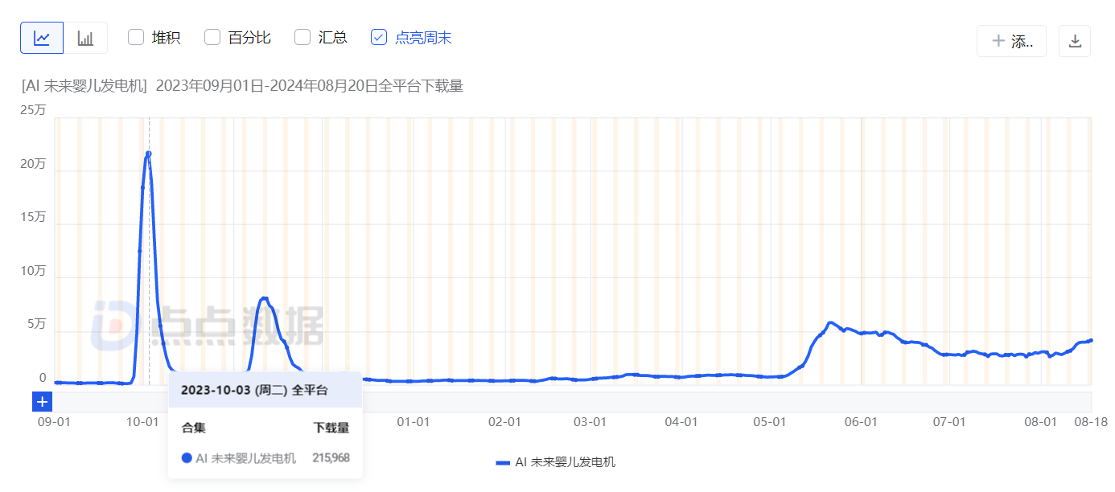Viewport: 1115px width, 492px height.
Task: Click the 10-01 x-axis date label
Action: click(x=142, y=422)
